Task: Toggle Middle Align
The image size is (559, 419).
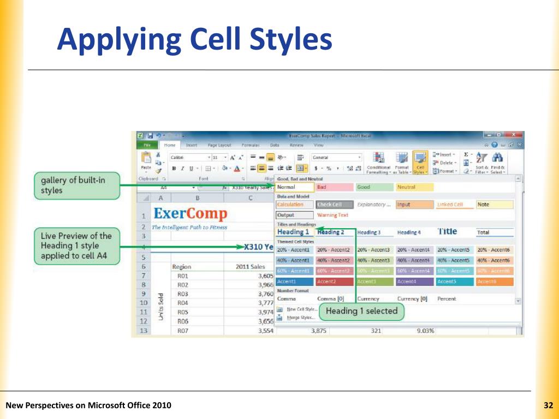Action: pos(261,157)
